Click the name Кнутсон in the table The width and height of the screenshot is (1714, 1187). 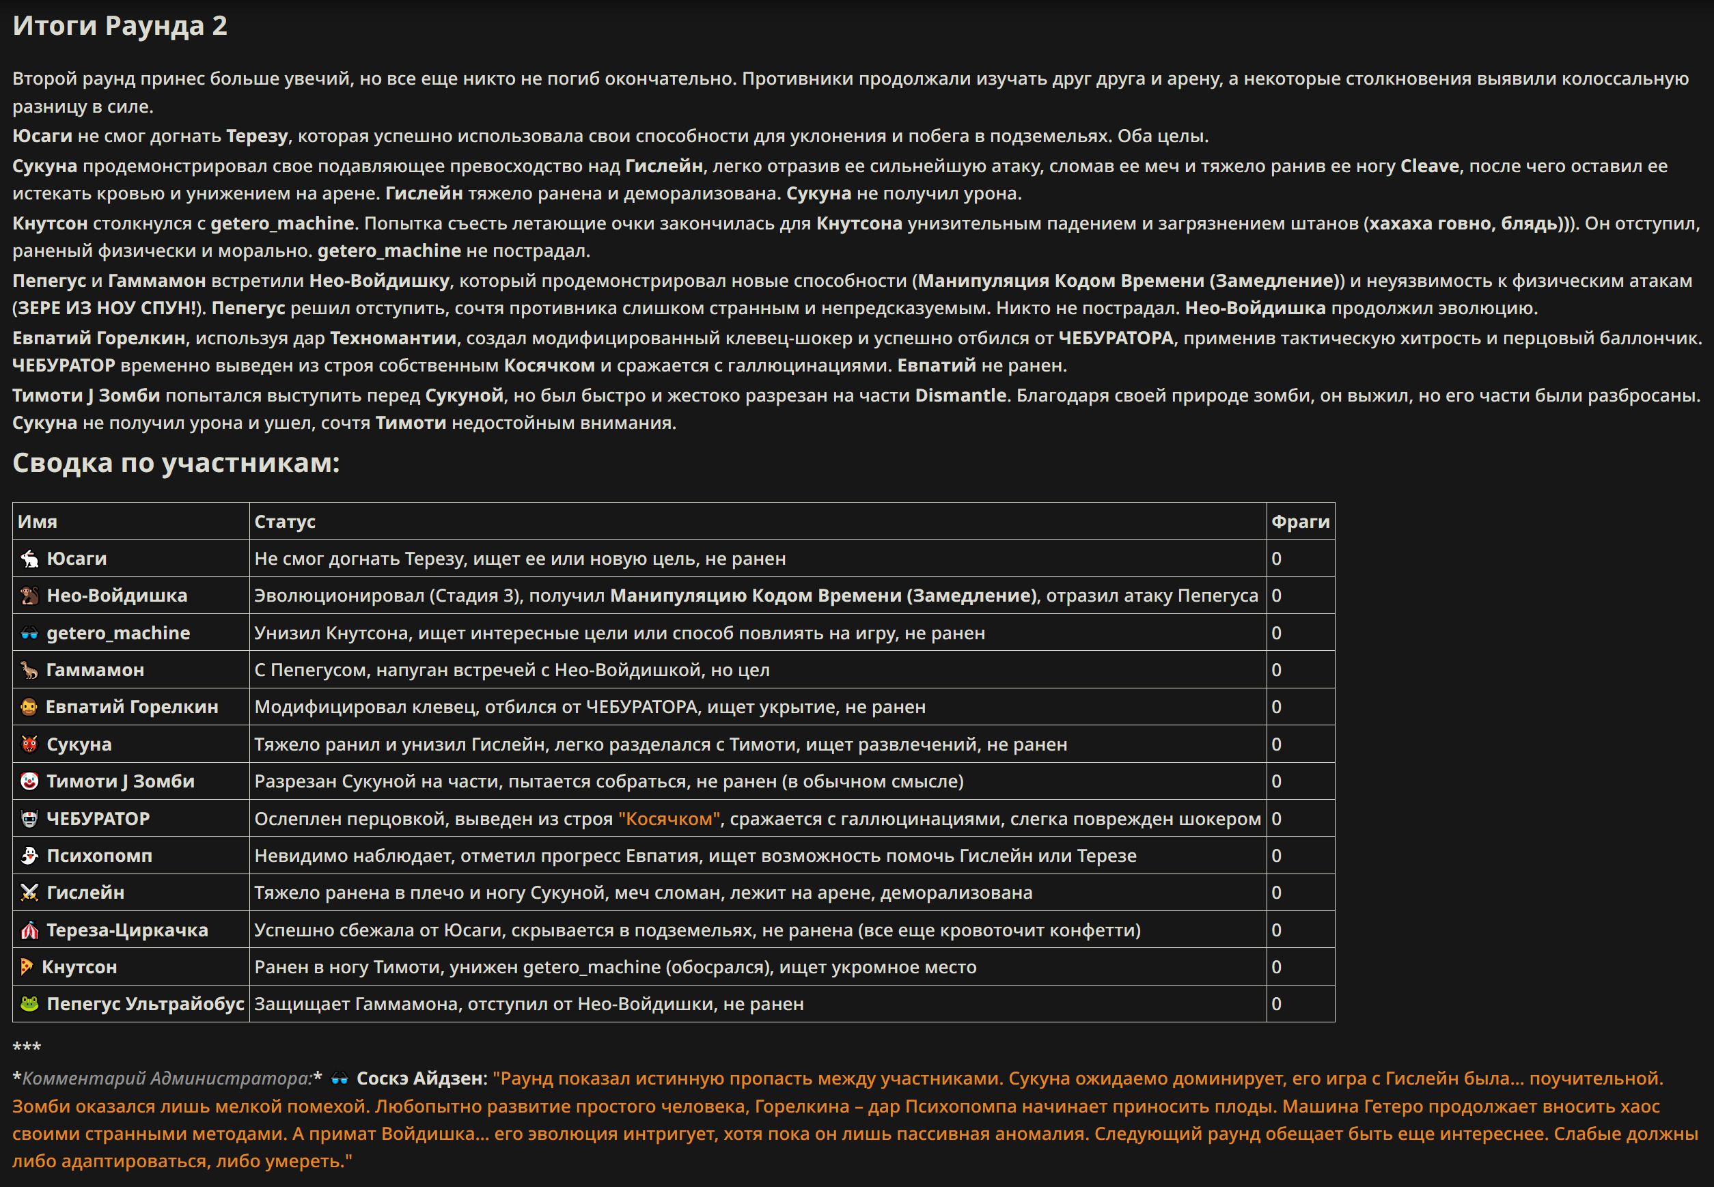pos(80,967)
